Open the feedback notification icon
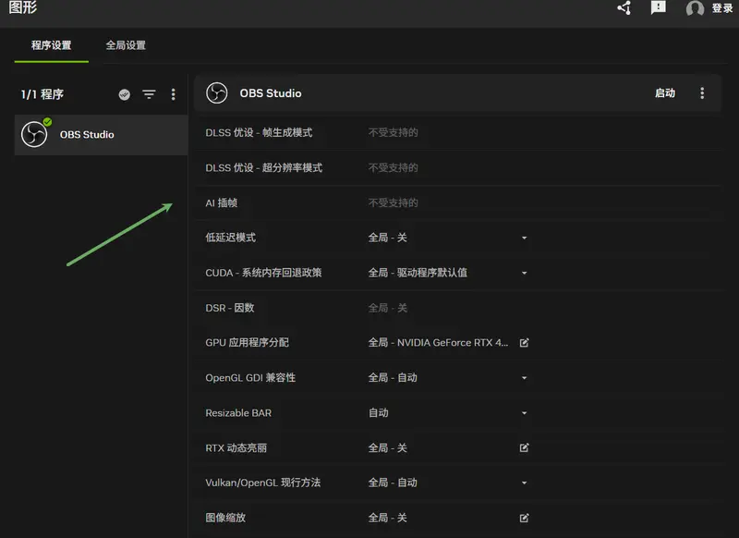This screenshot has height=538, width=739. (x=658, y=7)
